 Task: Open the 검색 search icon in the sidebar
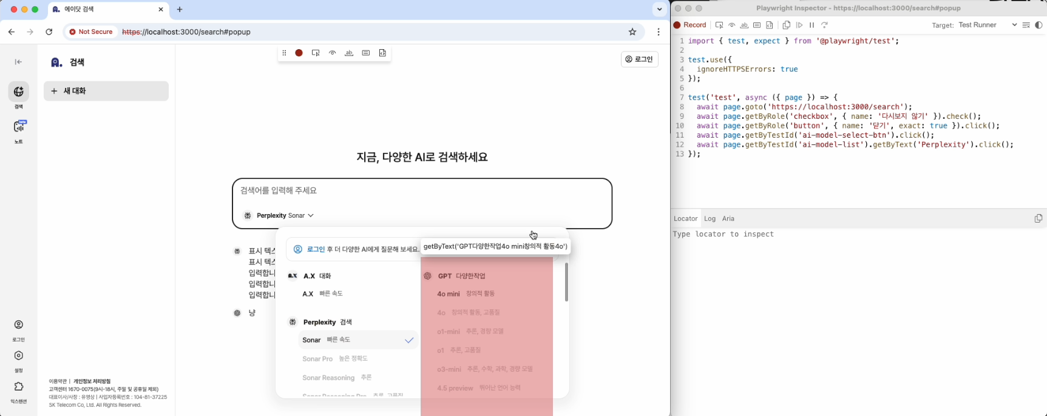tap(19, 92)
